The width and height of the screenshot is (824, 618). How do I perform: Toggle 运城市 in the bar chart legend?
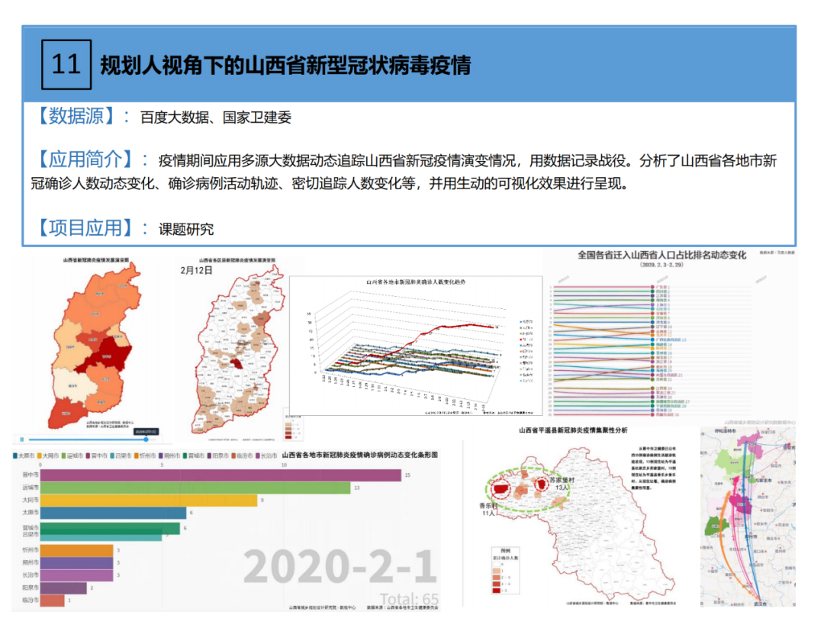tap(75, 455)
